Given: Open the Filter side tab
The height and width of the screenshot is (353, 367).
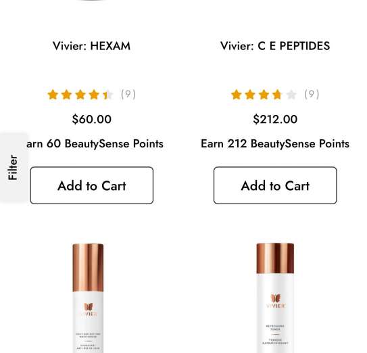Looking at the screenshot, I should [x=14, y=168].
